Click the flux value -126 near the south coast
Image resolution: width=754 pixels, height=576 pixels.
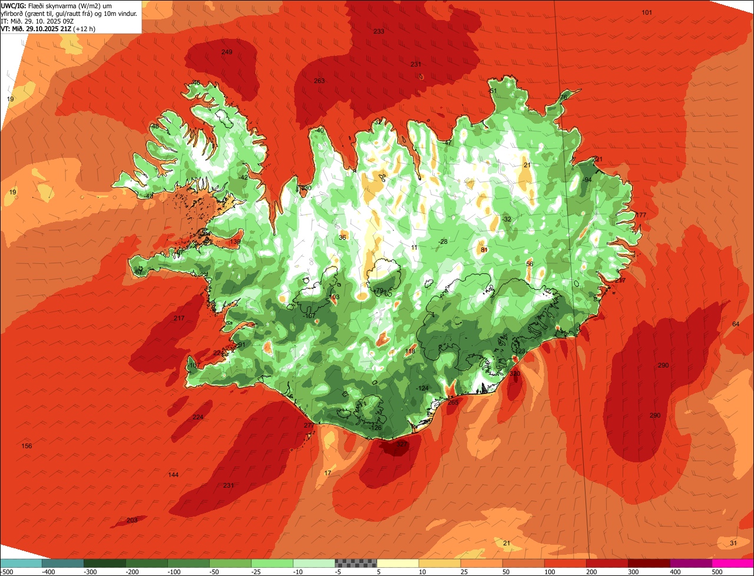[375, 428]
